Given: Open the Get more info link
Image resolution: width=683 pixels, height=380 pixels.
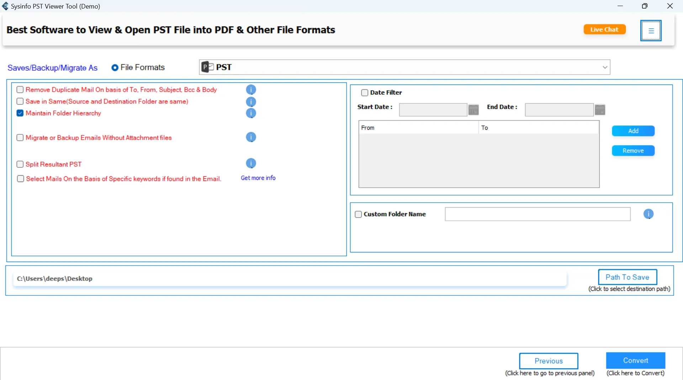Looking at the screenshot, I should (x=258, y=178).
